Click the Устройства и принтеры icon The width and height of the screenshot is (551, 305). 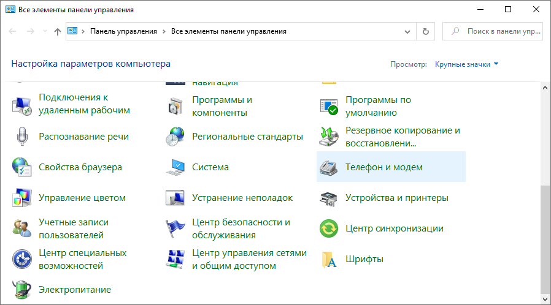(x=329, y=198)
